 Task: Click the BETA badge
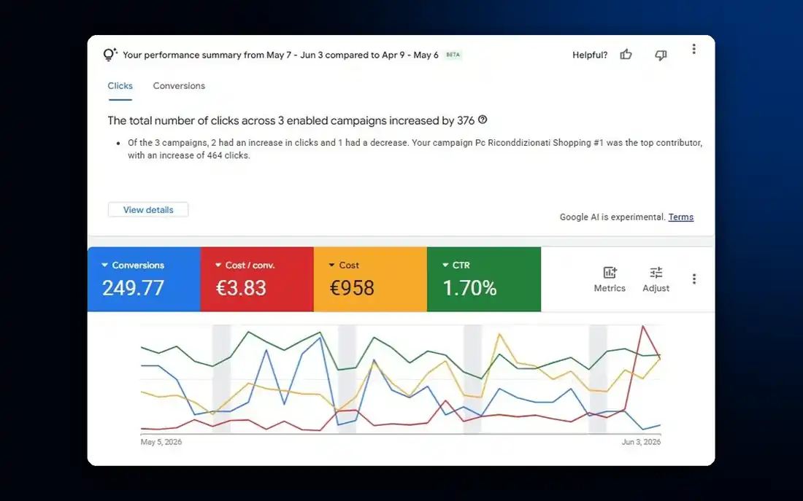click(x=453, y=55)
